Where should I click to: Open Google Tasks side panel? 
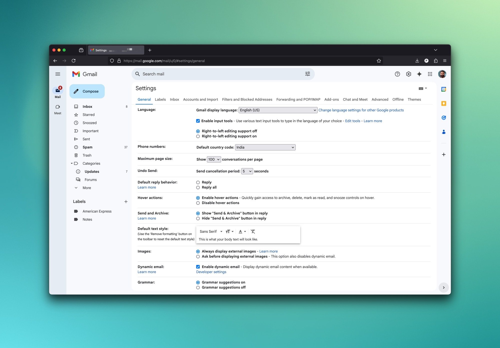click(444, 118)
